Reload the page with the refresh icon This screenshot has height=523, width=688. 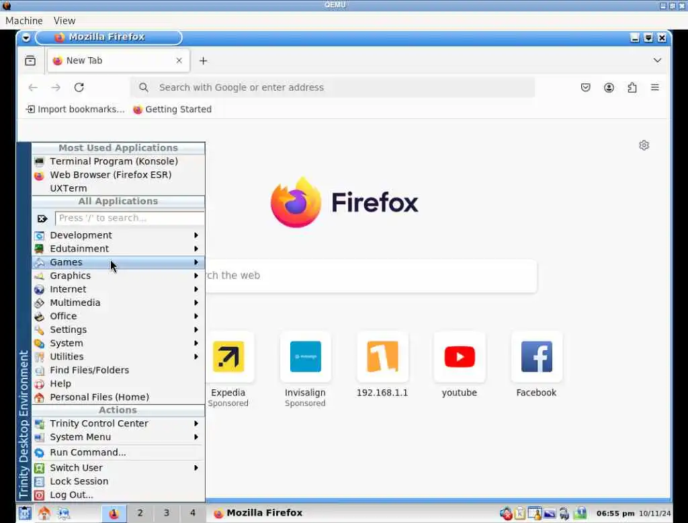tap(79, 87)
